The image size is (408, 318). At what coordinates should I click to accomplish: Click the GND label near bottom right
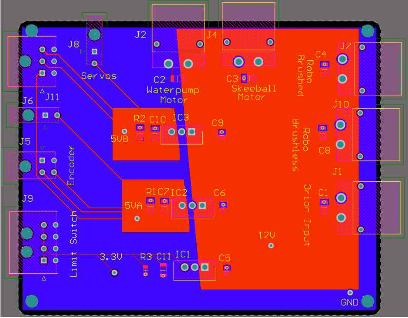[350, 301]
